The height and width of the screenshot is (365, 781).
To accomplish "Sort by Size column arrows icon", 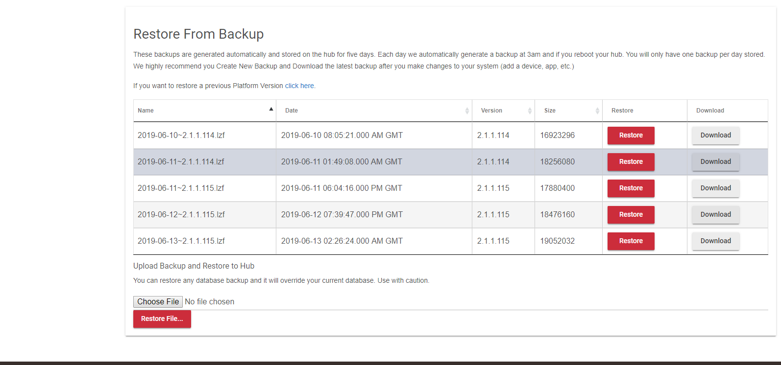I will (597, 111).
